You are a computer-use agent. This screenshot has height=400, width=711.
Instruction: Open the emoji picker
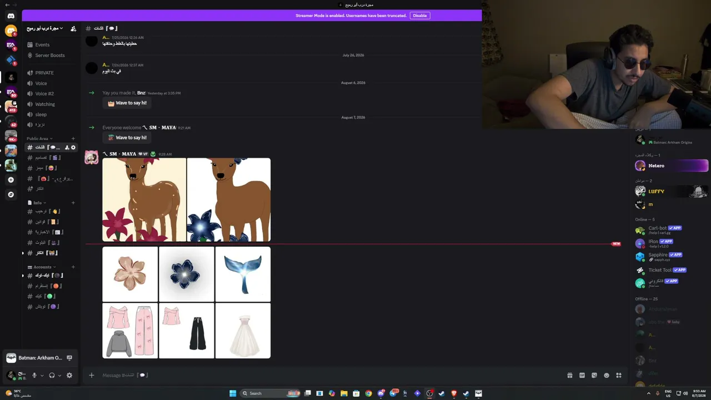[x=607, y=376]
